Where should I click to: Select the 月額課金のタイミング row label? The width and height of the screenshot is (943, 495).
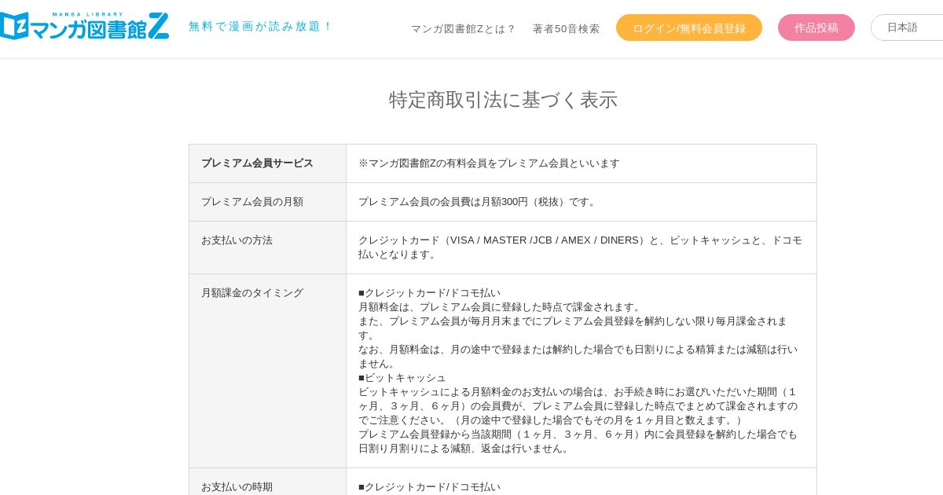tap(267, 371)
